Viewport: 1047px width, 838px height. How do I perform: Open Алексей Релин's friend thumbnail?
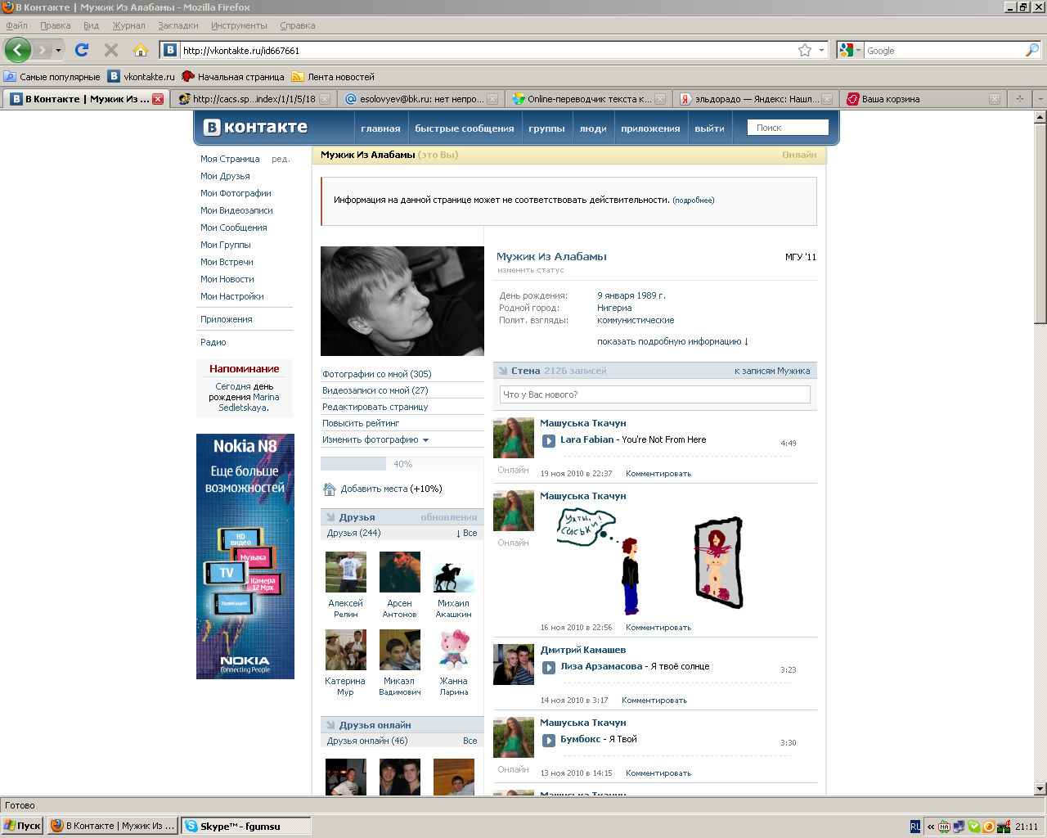coord(346,572)
